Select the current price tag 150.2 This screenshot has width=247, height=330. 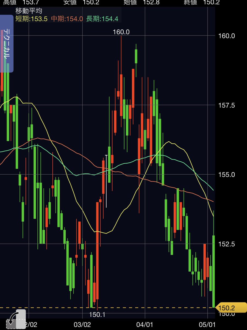231,307
